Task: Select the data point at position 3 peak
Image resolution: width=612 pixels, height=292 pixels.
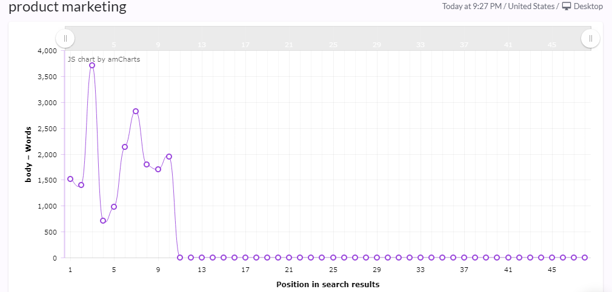Action: click(92, 65)
